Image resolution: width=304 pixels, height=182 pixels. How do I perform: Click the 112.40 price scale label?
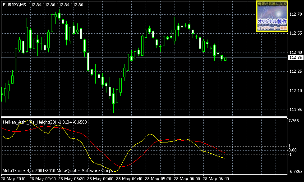(296, 53)
